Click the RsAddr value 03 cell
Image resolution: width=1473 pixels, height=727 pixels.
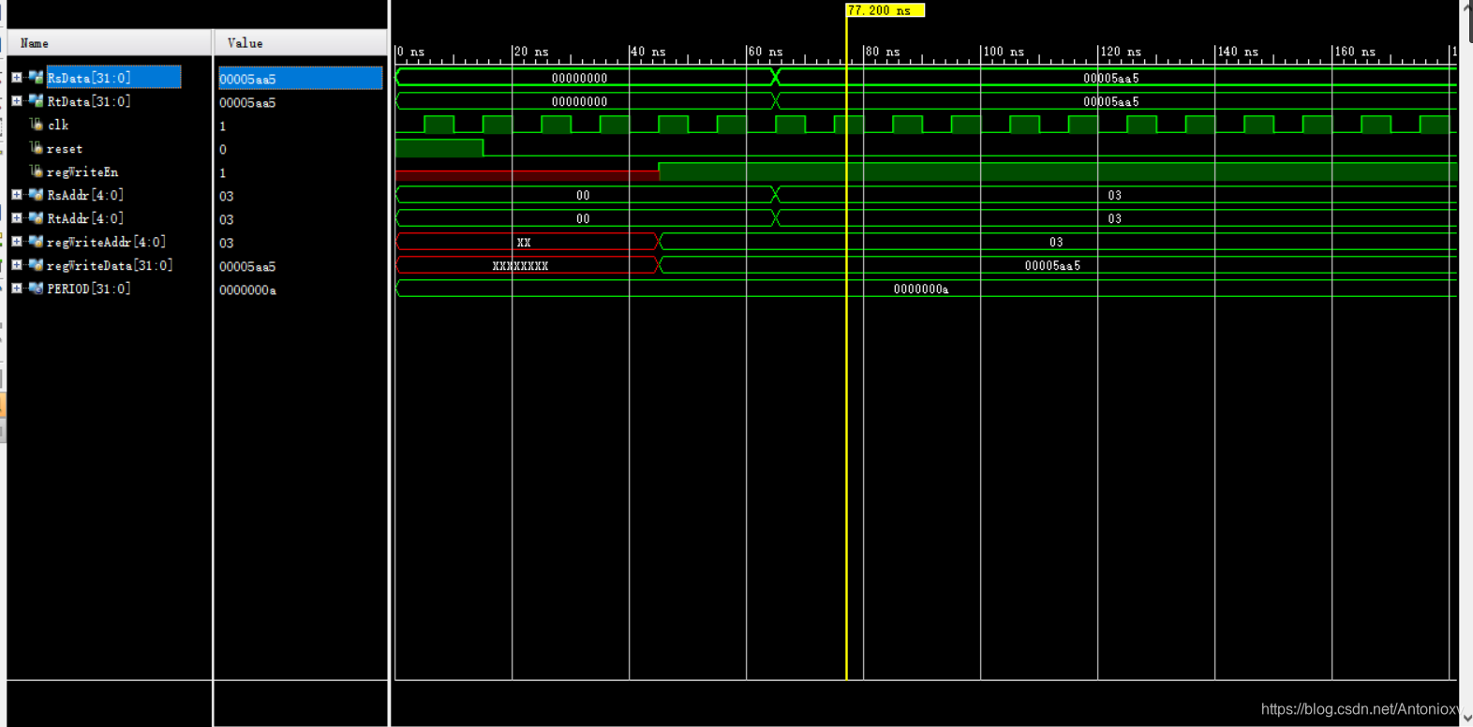click(x=227, y=196)
